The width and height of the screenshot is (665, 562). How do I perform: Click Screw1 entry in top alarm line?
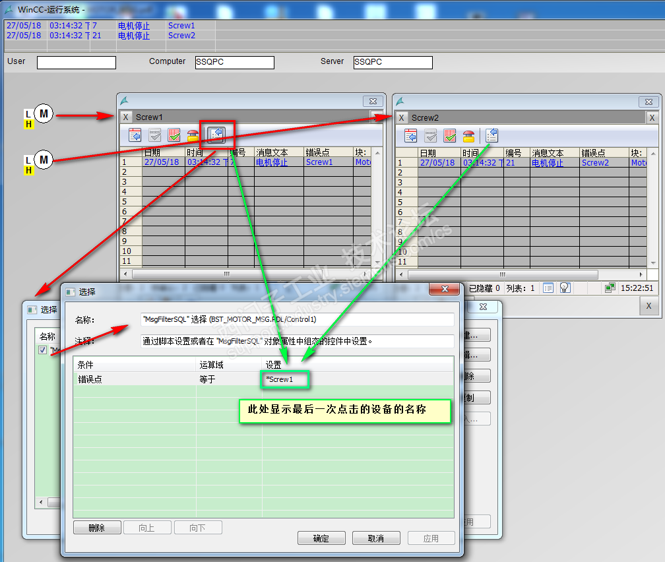(x=181, y=26)
